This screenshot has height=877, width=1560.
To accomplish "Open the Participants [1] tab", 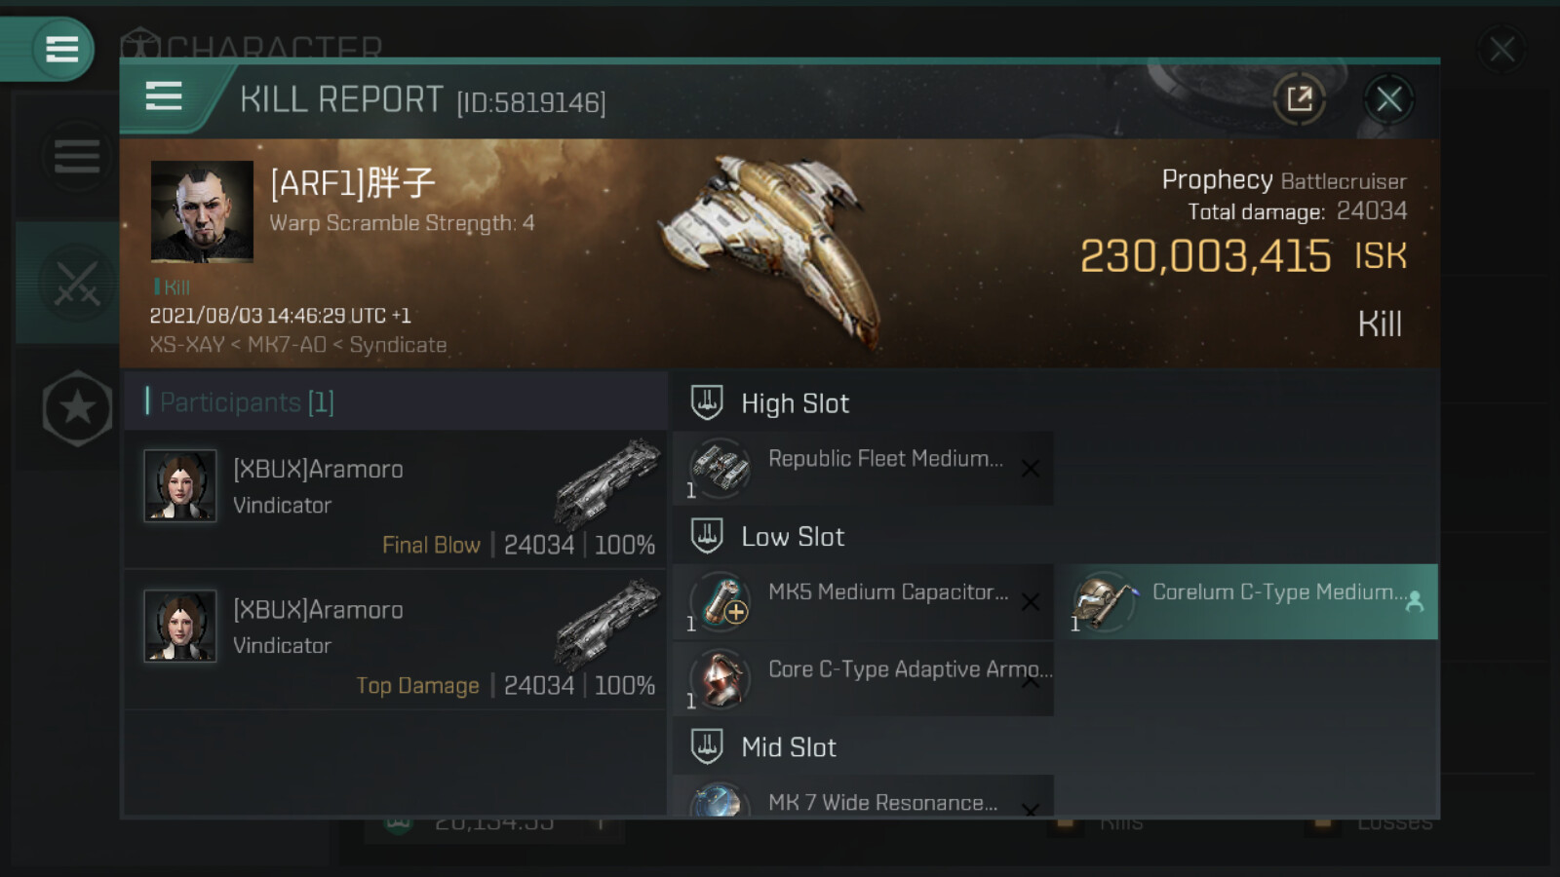I will point(246,402).
